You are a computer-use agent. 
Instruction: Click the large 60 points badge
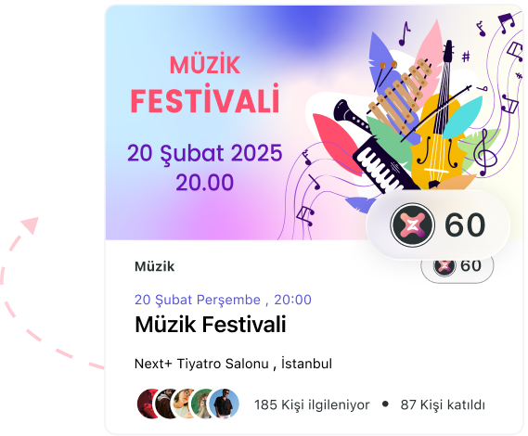[438, 224]
